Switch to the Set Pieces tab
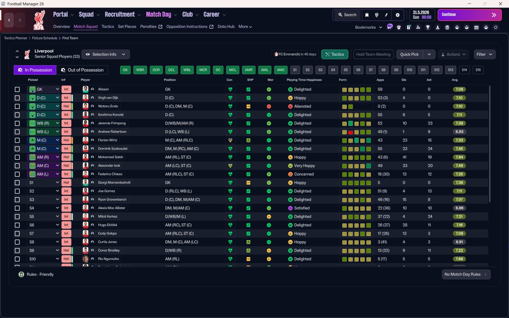 pyautogui.click(x=127, y=27)
